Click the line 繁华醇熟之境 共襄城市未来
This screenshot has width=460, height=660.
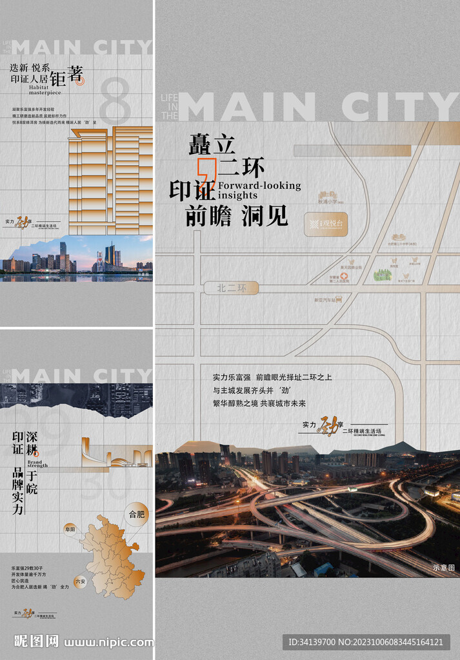click(259, 403)
